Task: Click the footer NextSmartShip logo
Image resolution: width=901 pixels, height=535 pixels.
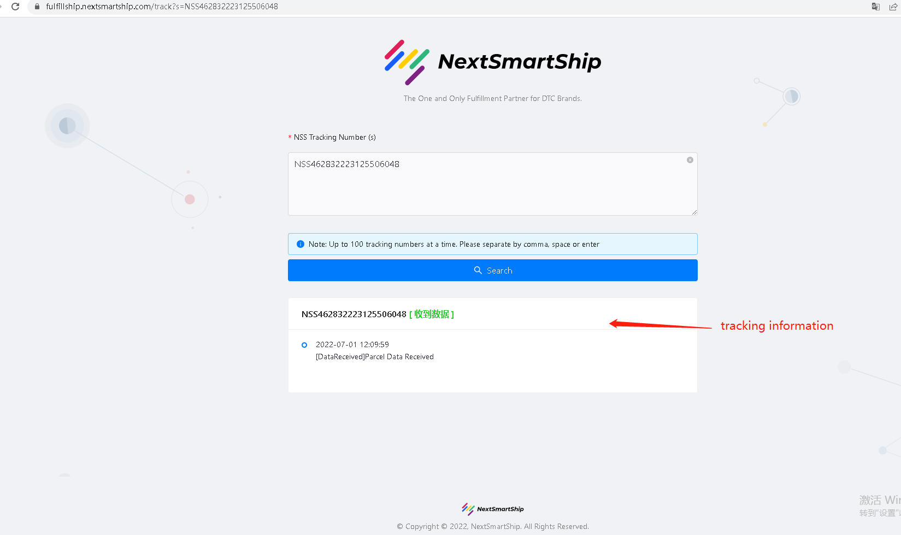Action: [492, 509]
